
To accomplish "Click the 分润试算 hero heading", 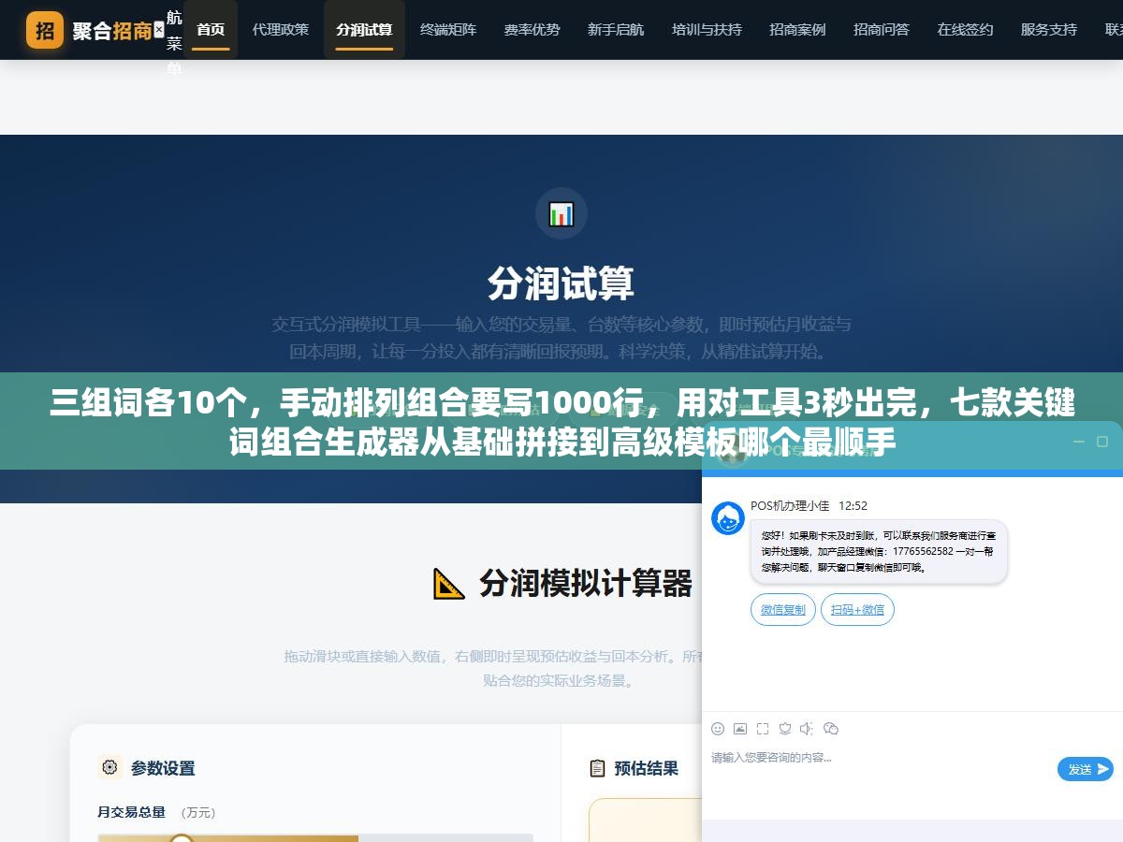I will tap(561, 283).
